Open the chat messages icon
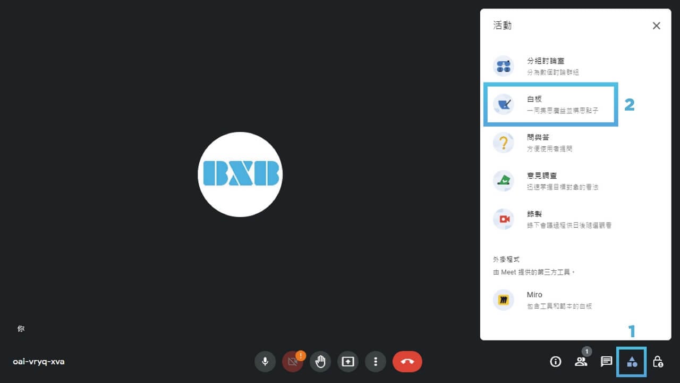The height and width of the screenshot is (383, 680). pos(606,361)
